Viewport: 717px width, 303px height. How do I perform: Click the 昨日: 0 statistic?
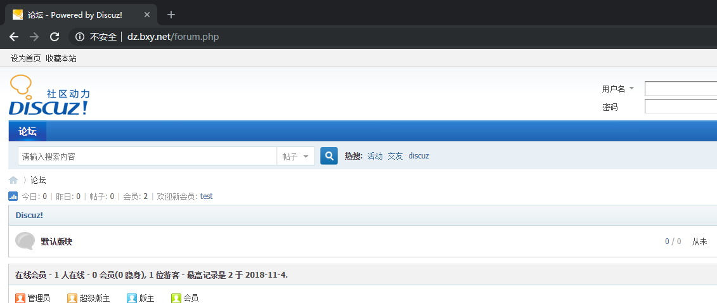click(68, 197)
